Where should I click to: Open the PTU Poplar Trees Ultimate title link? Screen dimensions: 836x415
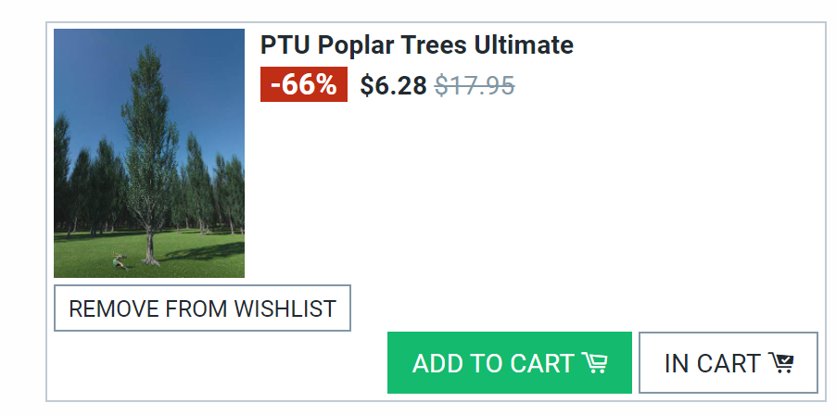click(x=416, y=44)
